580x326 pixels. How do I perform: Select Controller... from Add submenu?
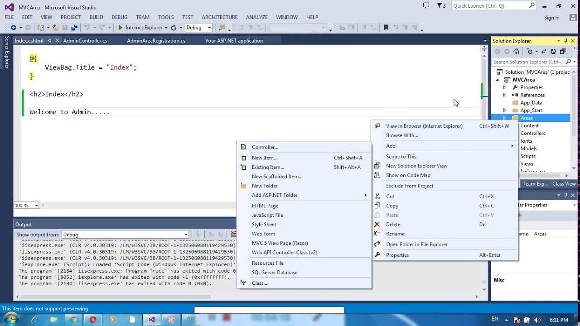(304, 147)
